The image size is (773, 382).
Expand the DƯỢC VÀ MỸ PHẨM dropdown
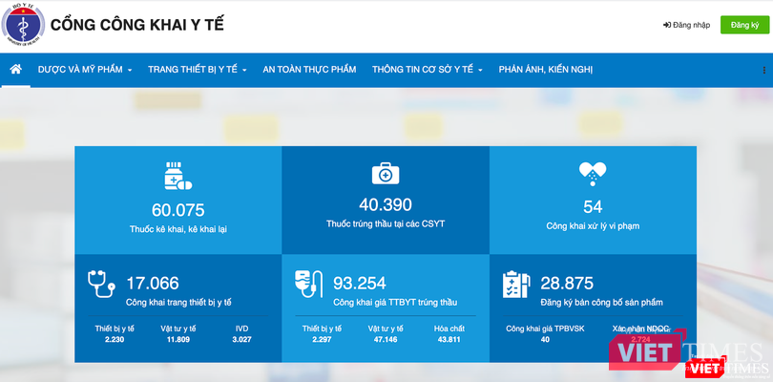pyautogui.click(x=85, y=70)
